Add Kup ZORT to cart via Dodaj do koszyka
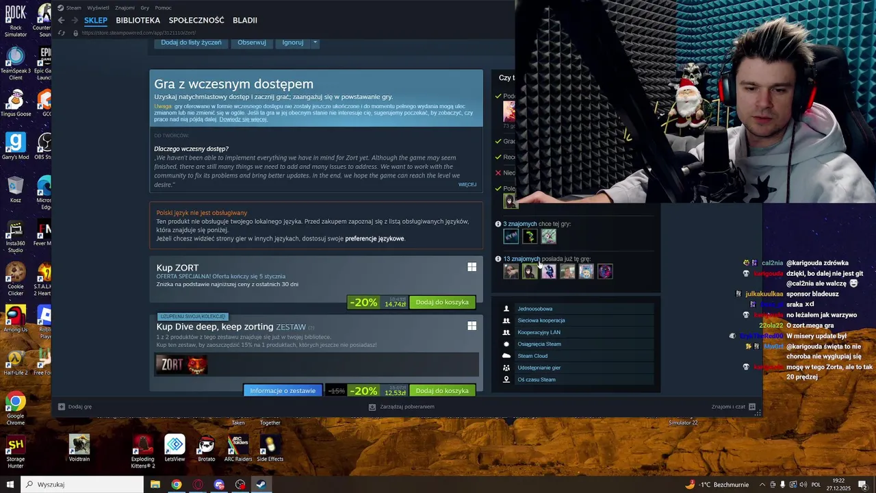 coord(442,302)
